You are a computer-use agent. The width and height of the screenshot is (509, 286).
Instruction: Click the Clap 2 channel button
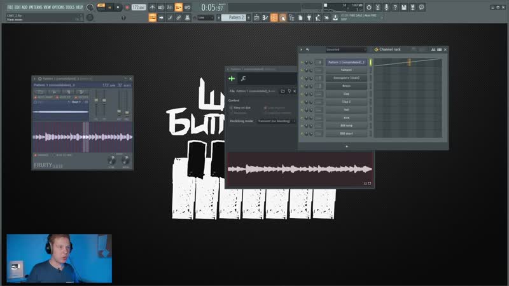pos(346,102)
